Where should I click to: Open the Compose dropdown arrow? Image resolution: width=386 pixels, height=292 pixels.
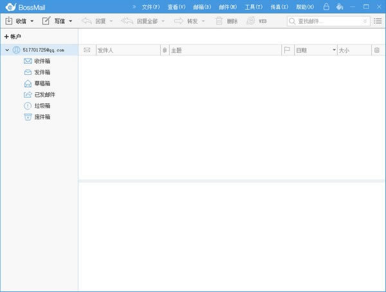(70, 21)
